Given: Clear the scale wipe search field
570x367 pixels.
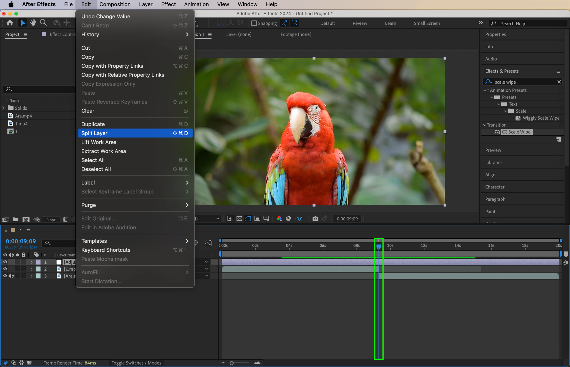Looking at the screenshot, I should tap(559, 82).
